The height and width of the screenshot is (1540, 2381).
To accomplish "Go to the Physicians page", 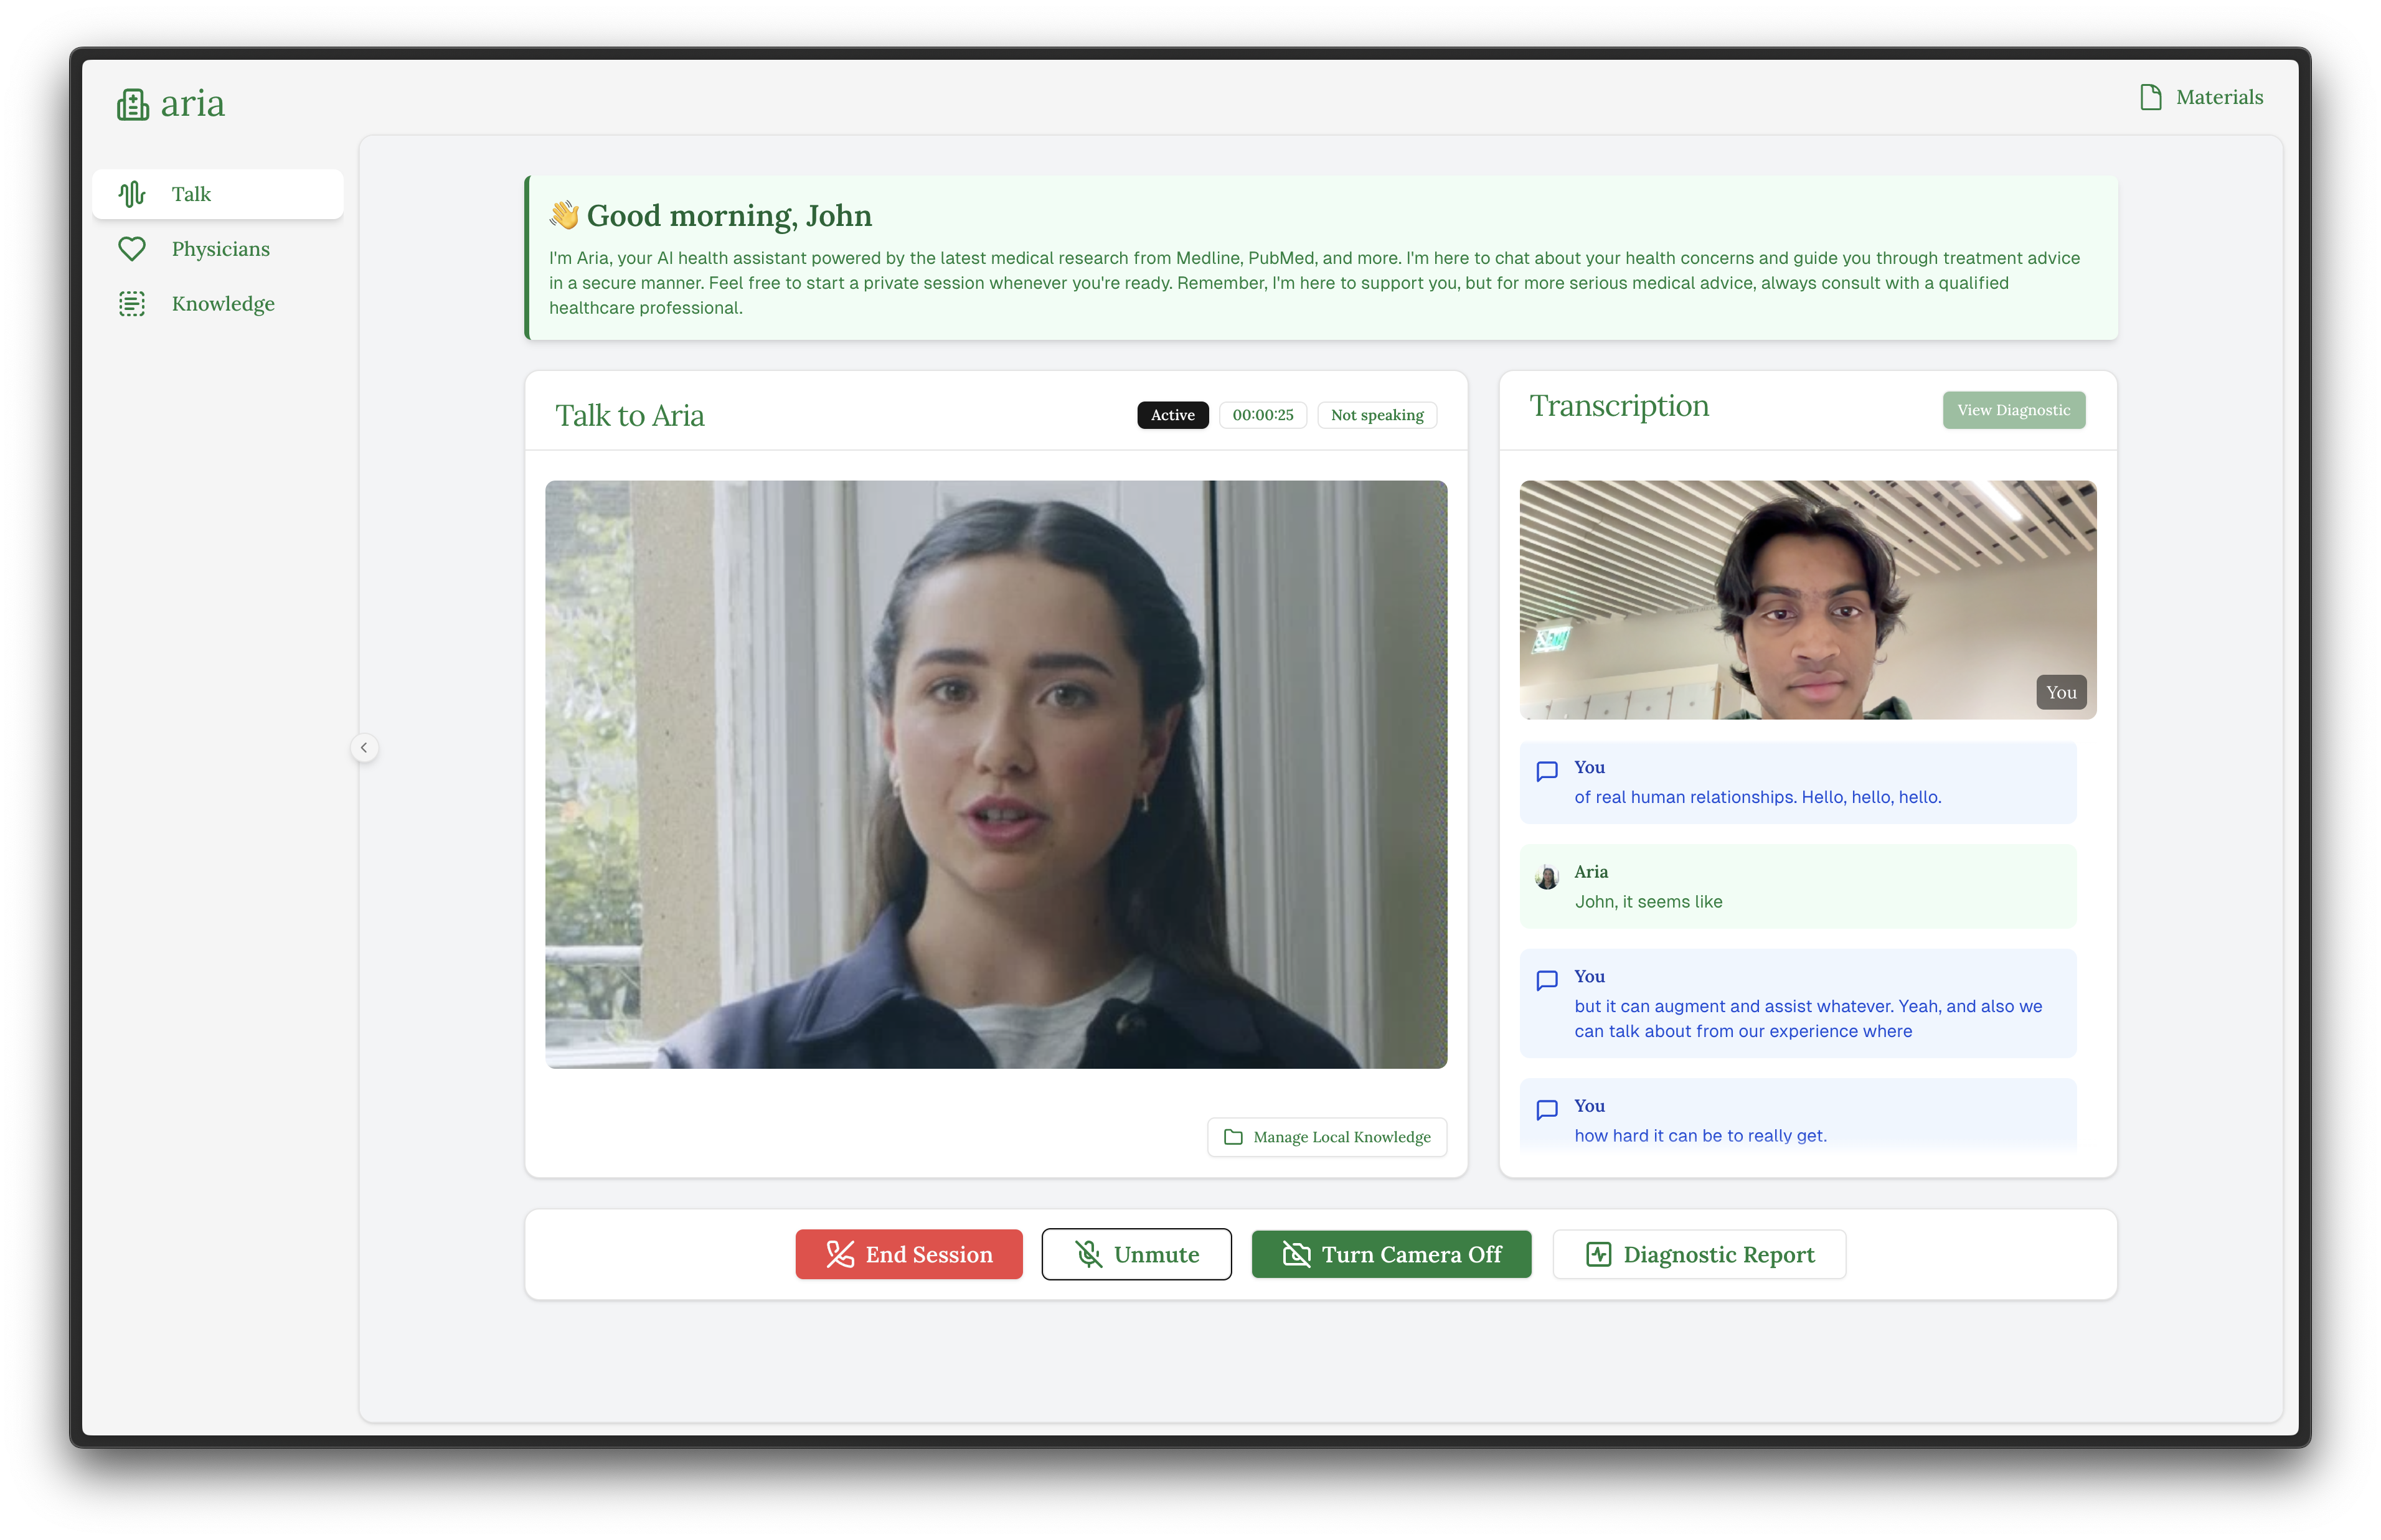I will pos(220,249).
